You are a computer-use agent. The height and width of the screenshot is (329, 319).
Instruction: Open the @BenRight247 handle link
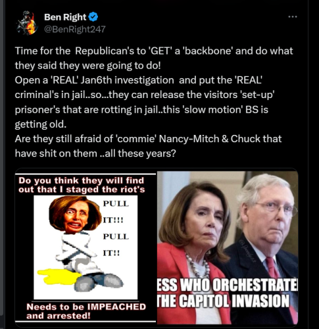click(75, 29)
